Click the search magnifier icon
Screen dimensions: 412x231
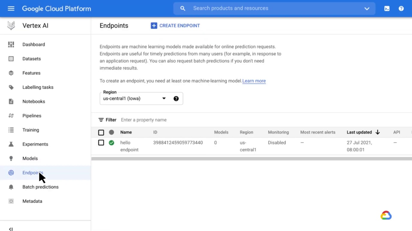tap(183, 8)
